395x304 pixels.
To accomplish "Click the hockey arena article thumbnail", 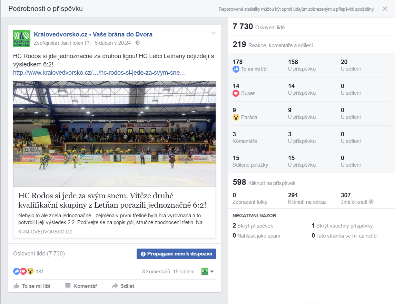I will tap(115, 134).
